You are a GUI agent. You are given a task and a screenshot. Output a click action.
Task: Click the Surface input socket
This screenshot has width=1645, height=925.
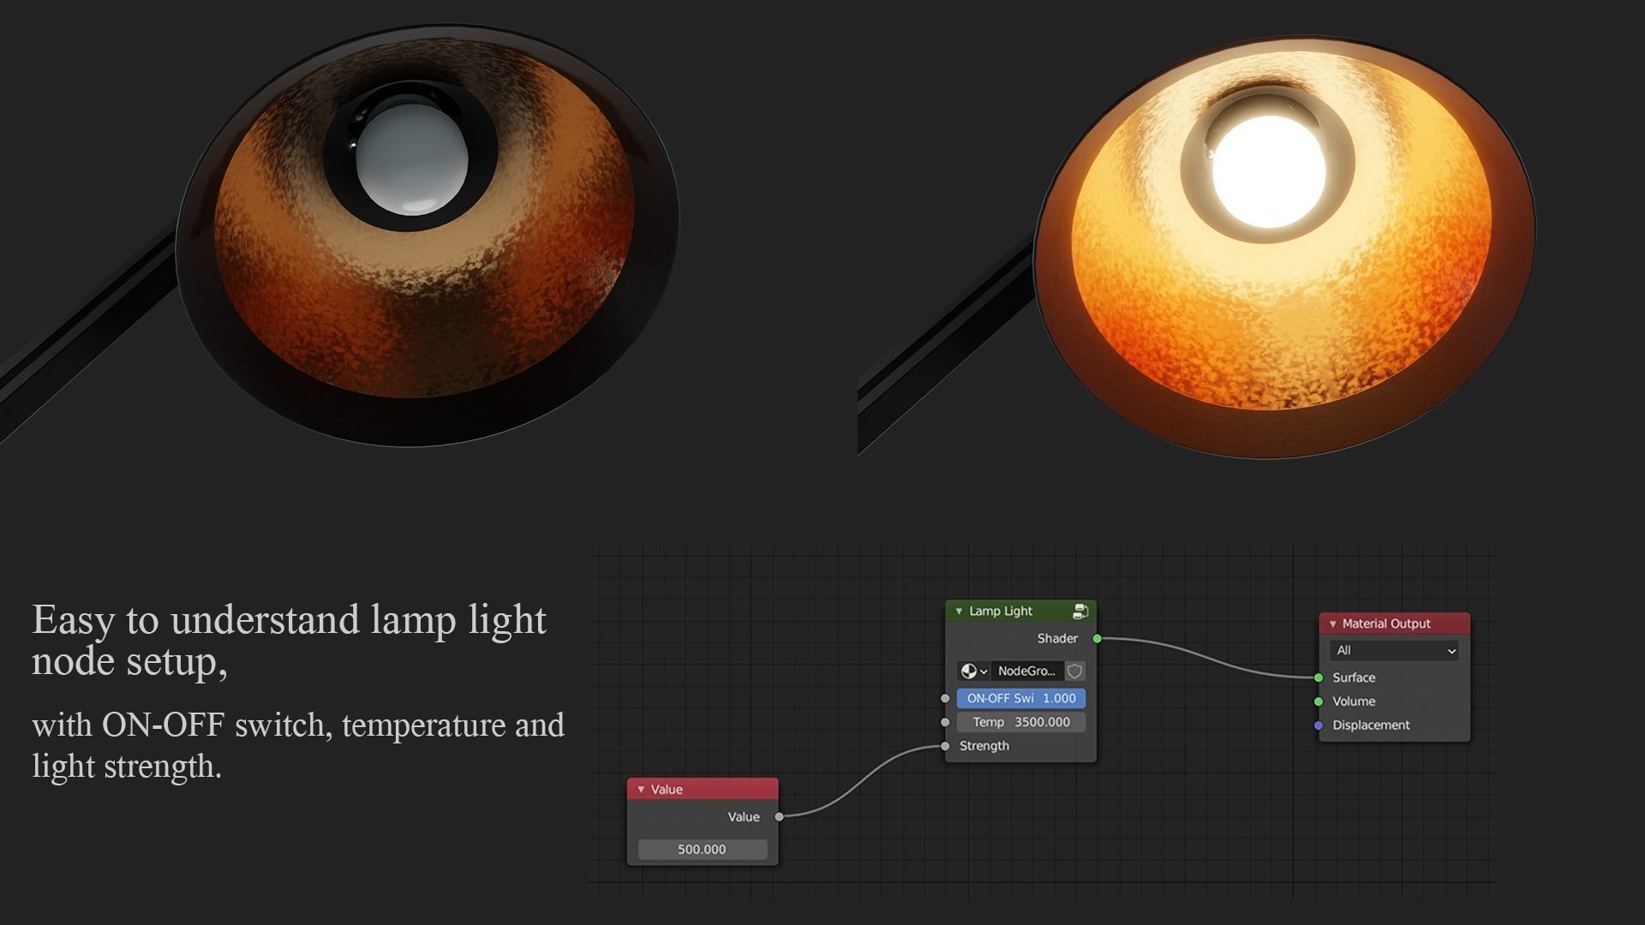(1319, 677)
